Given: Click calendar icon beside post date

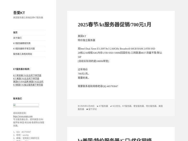Looking at the screenshot, I should pyautogui.click(x=79, y=106).
